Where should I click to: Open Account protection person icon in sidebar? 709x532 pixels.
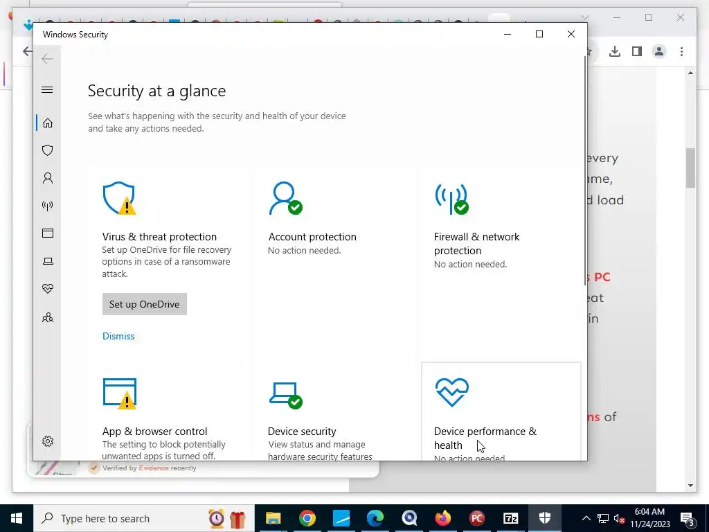pos(48,178)
